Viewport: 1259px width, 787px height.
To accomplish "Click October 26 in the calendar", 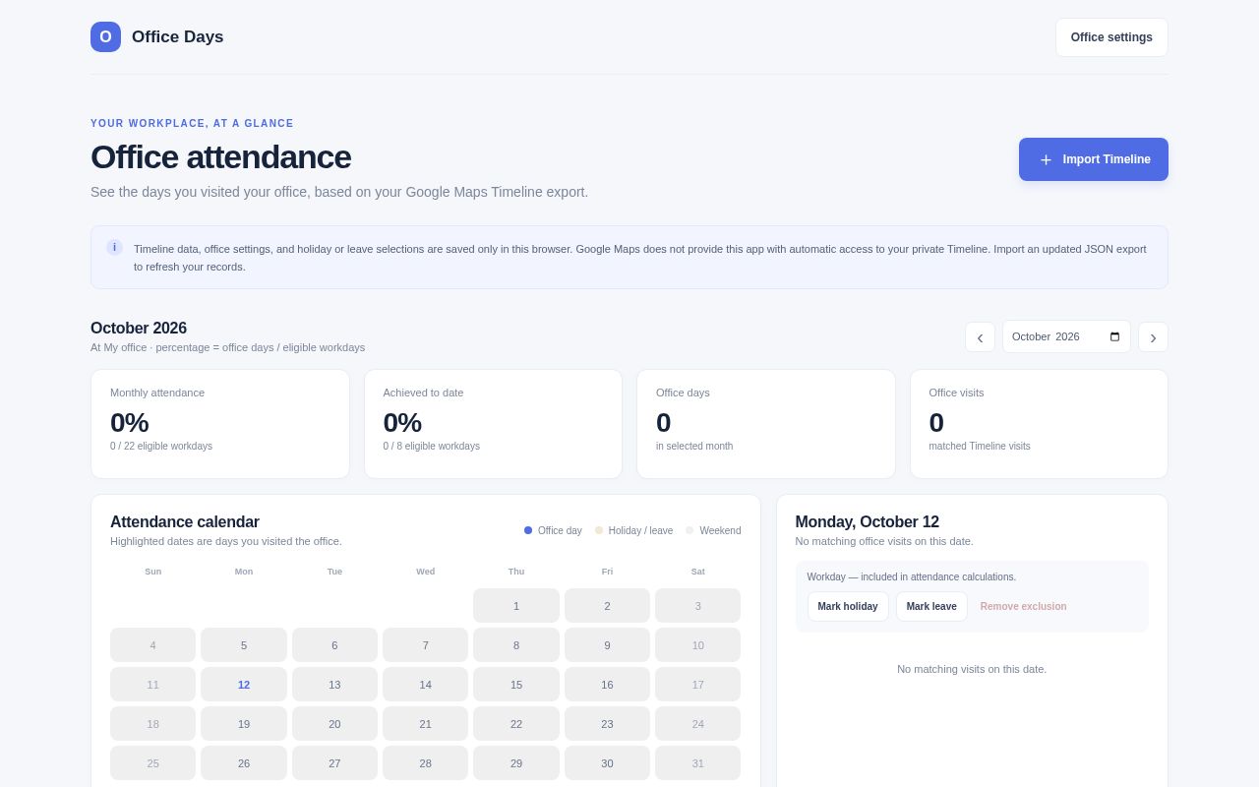I will [x=244, y=763].
